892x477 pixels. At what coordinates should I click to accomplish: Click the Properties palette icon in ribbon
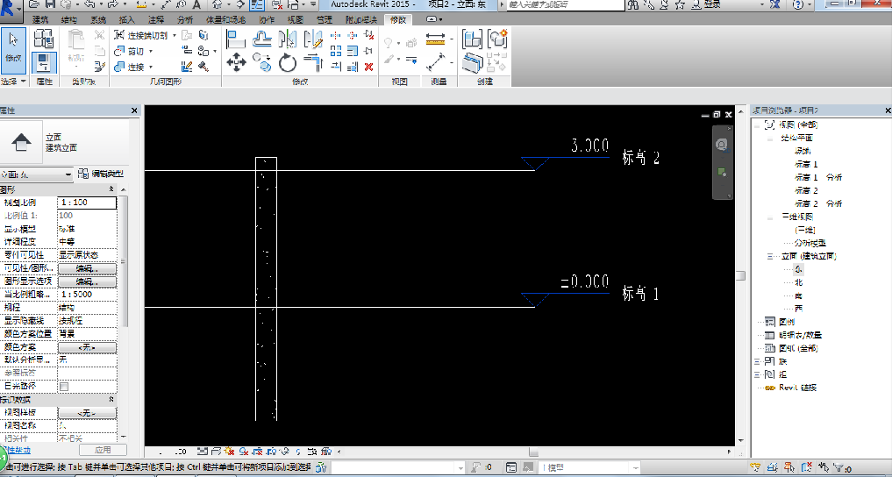[x=44, y=62]
